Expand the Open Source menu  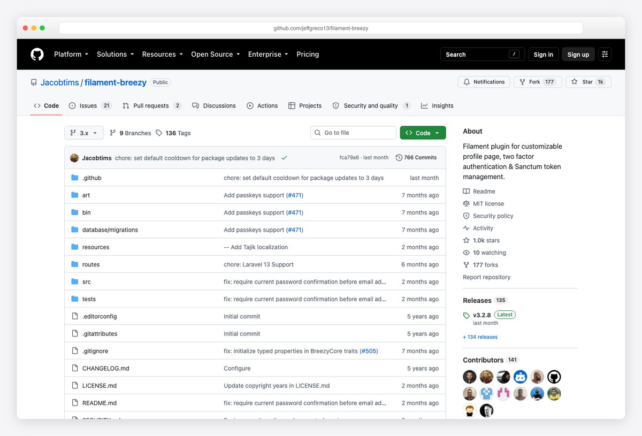(x=216, y=54)
